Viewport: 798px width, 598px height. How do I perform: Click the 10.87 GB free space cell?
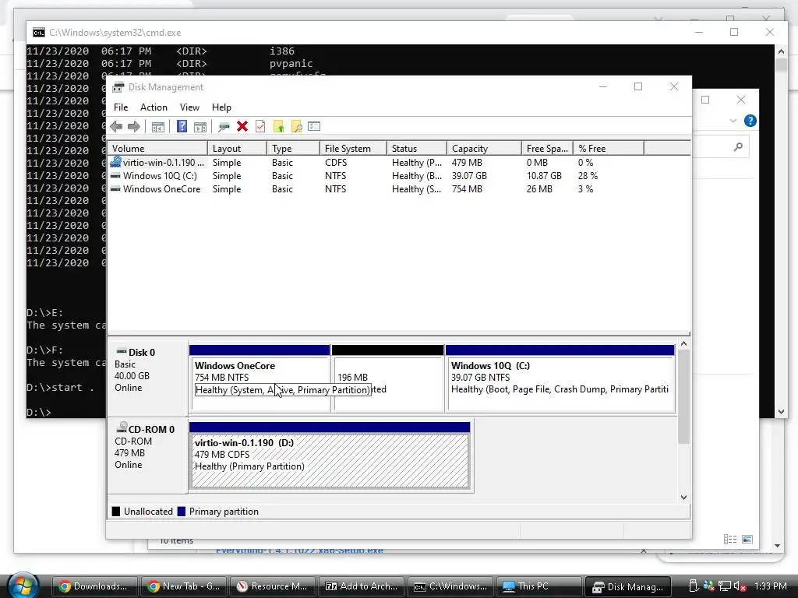544,176
